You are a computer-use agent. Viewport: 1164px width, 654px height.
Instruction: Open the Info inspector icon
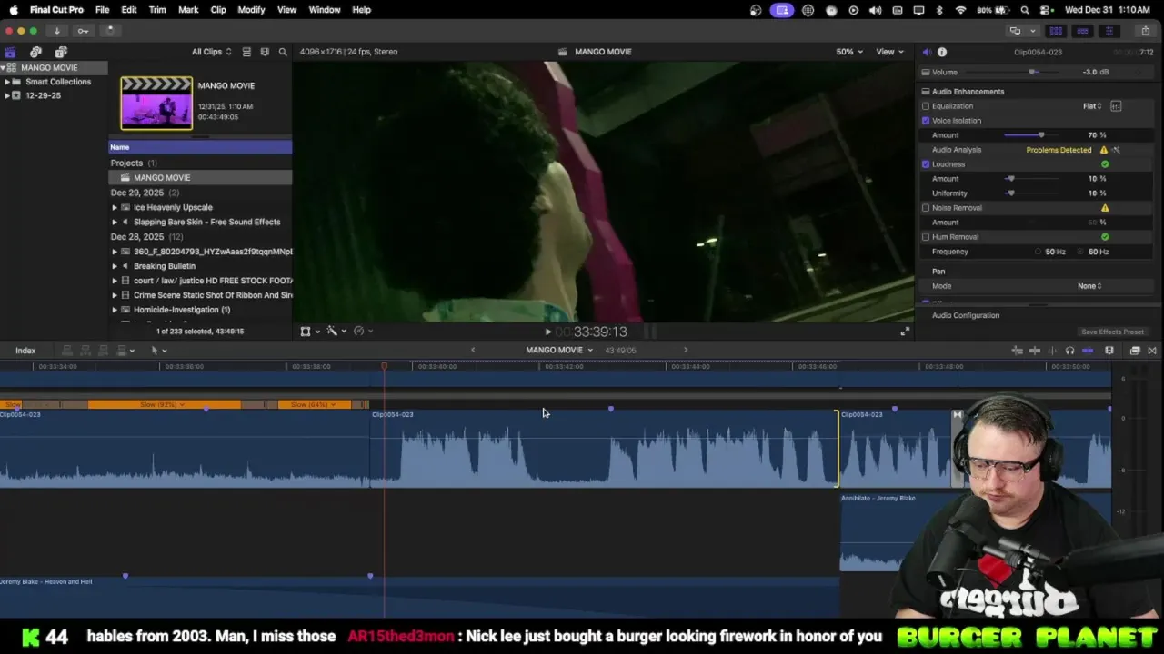coord(942,52)
